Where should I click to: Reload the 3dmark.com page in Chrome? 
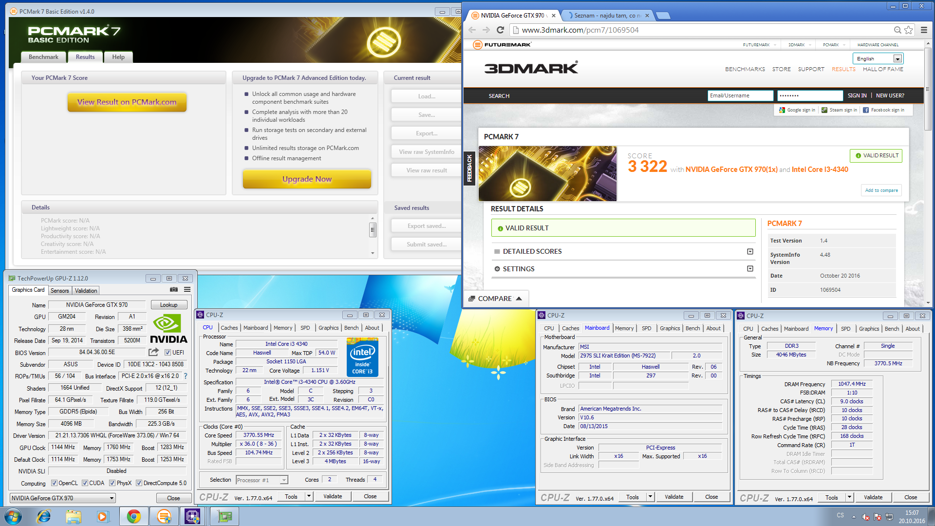[500, 30]
